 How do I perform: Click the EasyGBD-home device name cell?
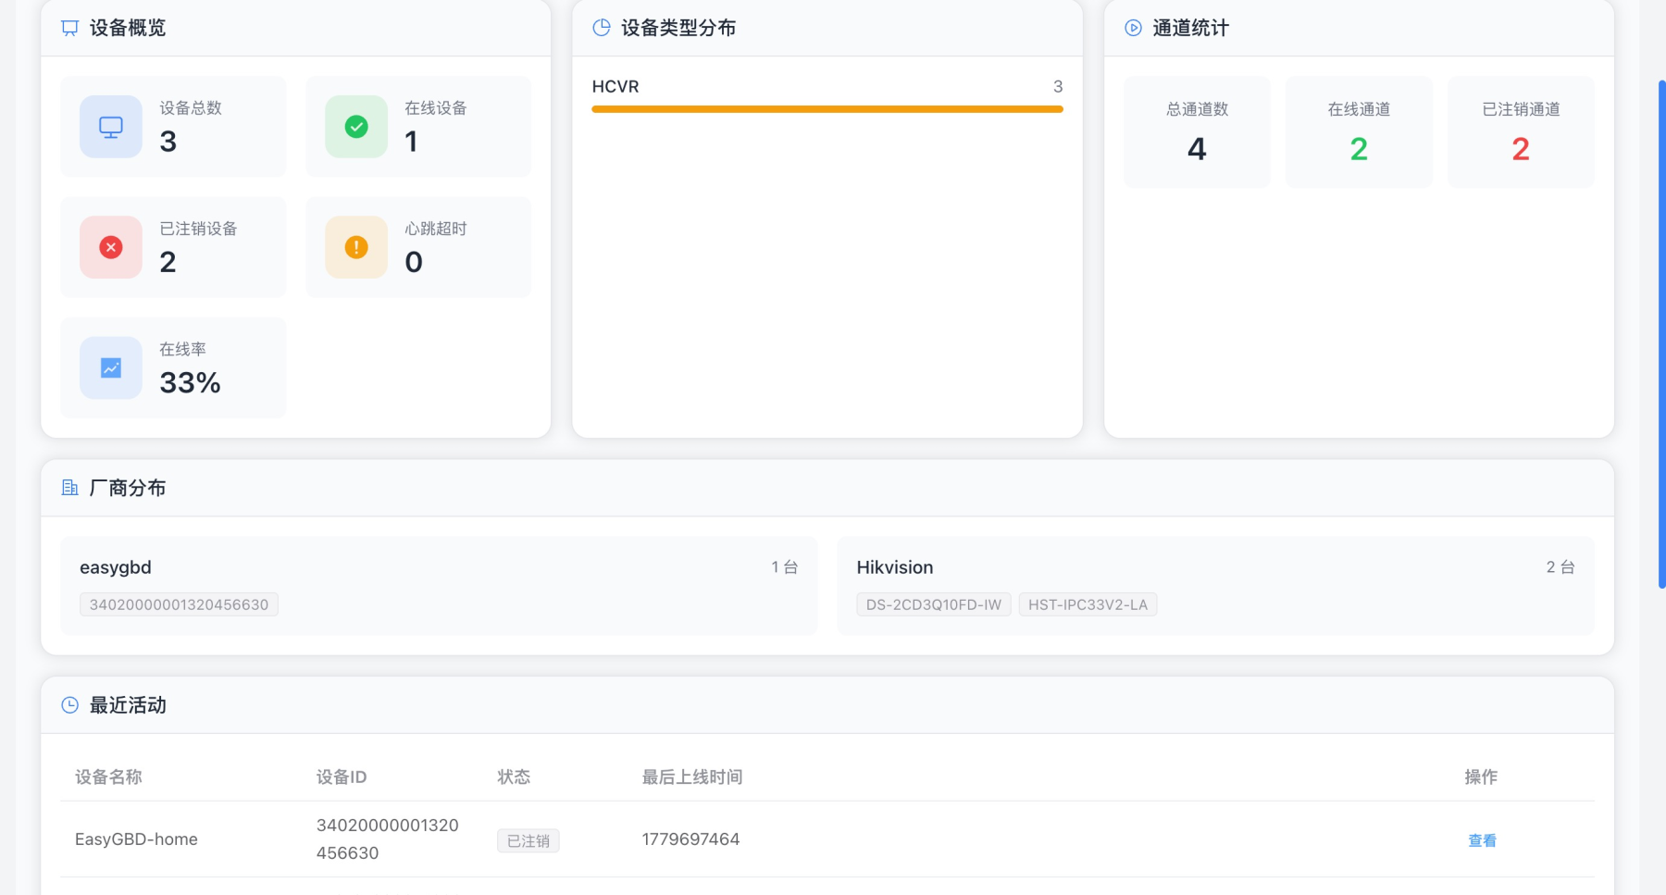pyautogui.click(x=136, y=839)
